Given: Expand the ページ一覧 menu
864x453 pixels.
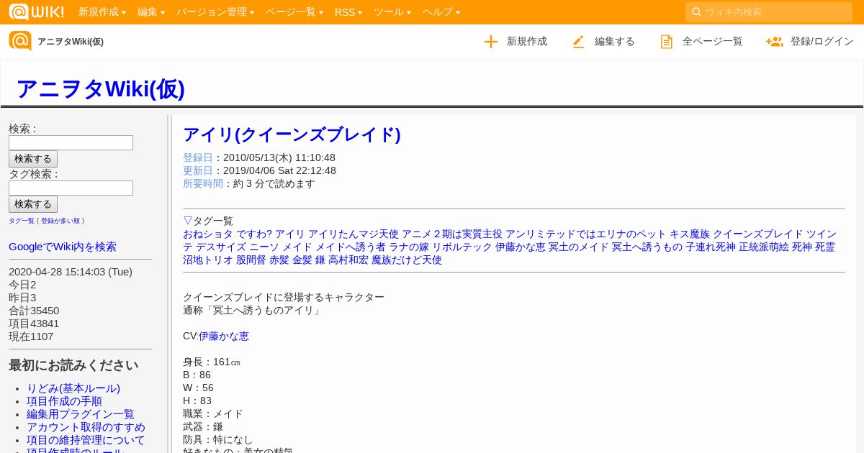Looking at the screenshot, I should (294, 12).
